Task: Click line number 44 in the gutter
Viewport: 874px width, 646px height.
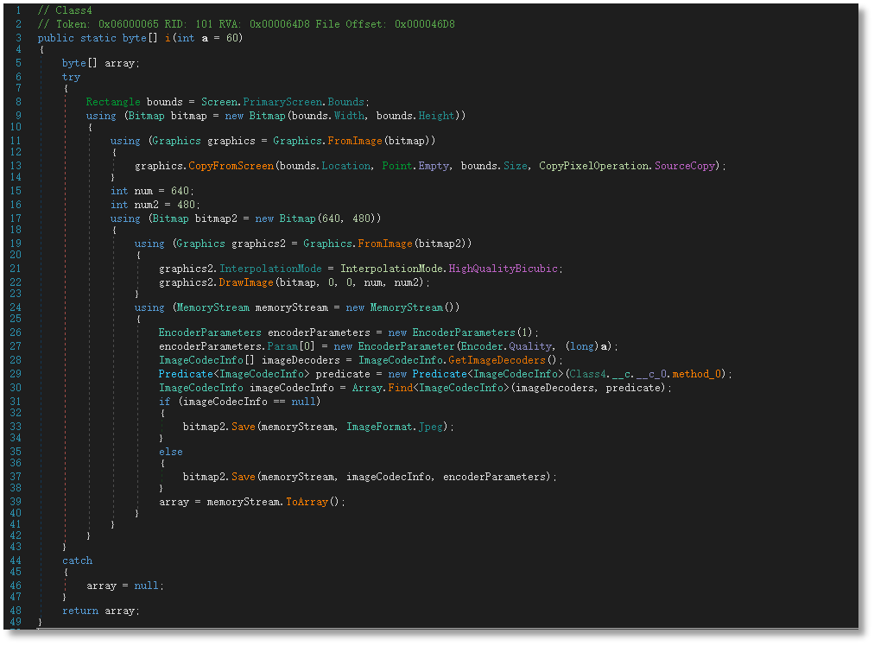Action: tap(16, 560)
